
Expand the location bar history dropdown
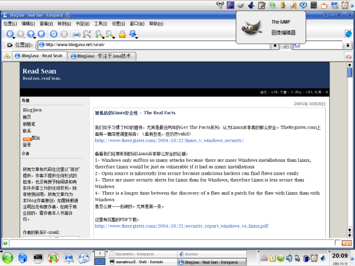point(275,45)
